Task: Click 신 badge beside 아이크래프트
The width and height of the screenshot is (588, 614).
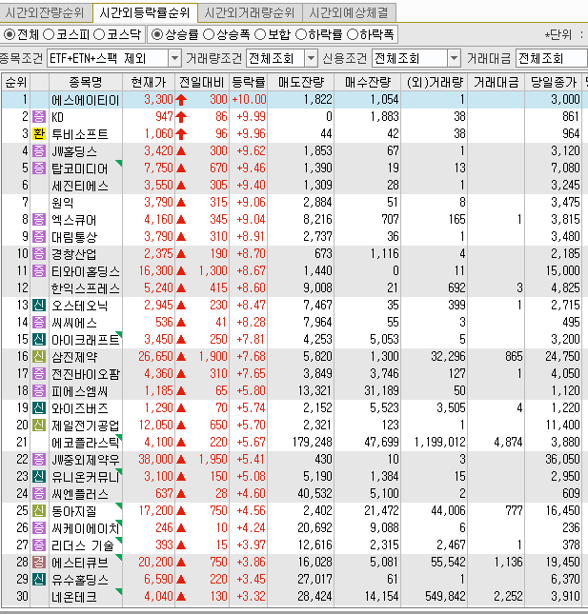Action: 39,340
